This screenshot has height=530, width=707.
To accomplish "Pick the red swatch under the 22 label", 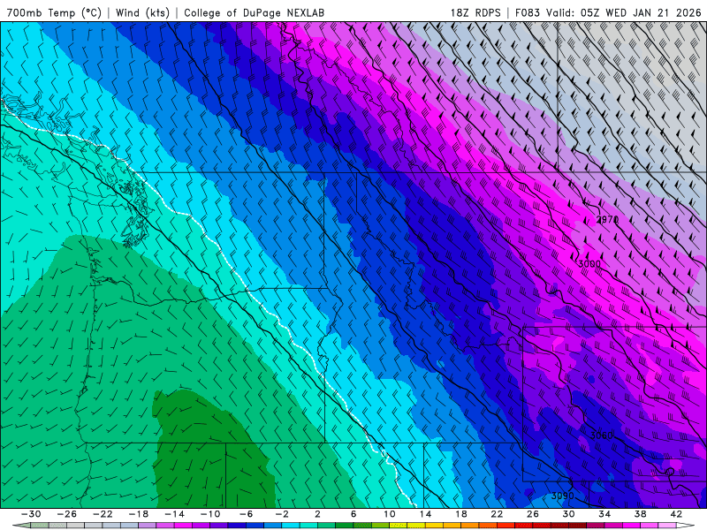I will tap(506, 526).
